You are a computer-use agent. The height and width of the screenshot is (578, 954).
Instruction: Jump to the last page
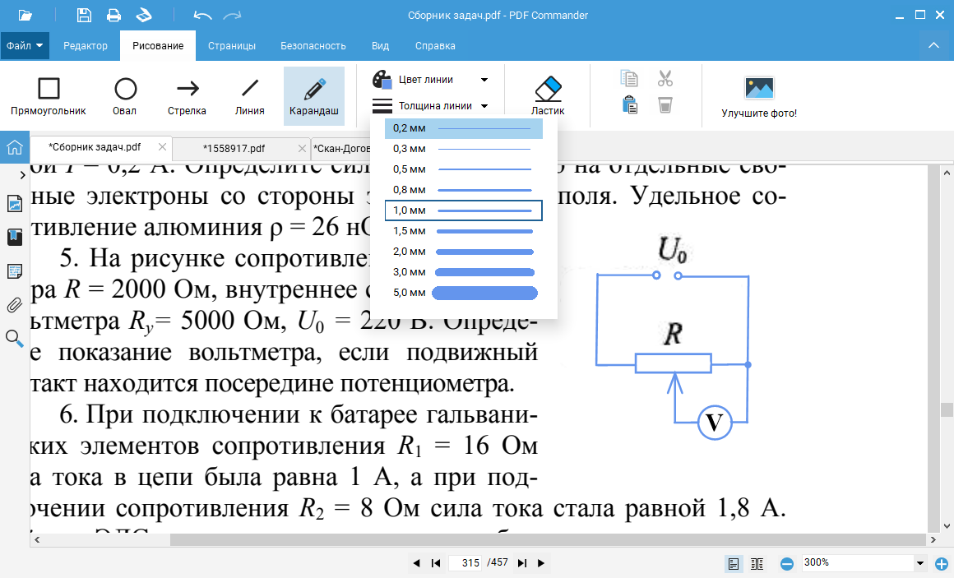pos(522,563)
